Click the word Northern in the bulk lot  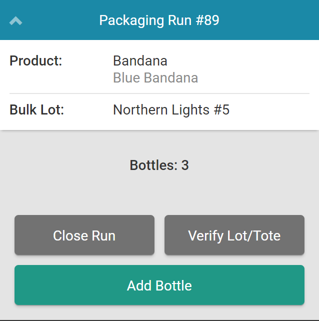pyautogui.click(x=137, y=110)
